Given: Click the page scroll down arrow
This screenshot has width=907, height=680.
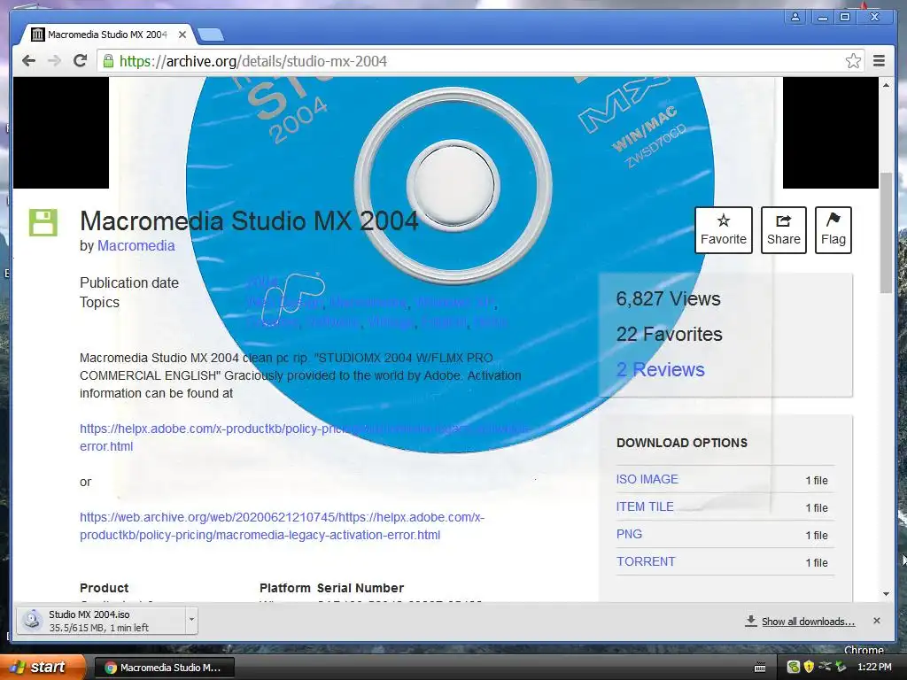Looking at the screenshot, I should click(886, 594).
